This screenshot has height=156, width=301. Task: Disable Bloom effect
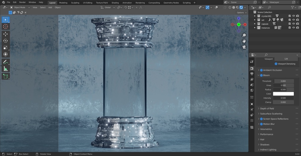(x=261, y=75)
